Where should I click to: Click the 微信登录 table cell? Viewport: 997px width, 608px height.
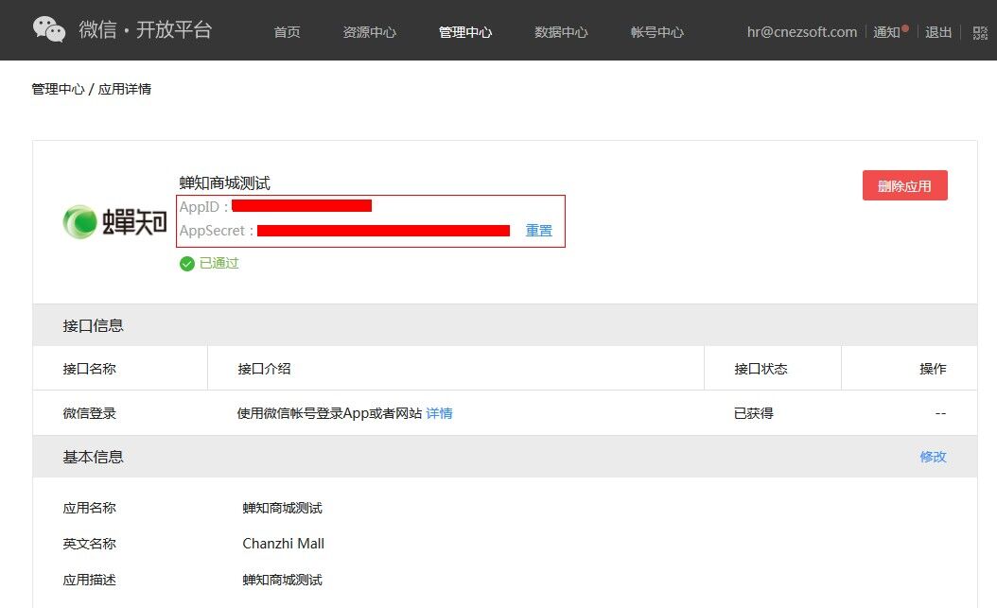pyautogui.click(x=89, y=413)
